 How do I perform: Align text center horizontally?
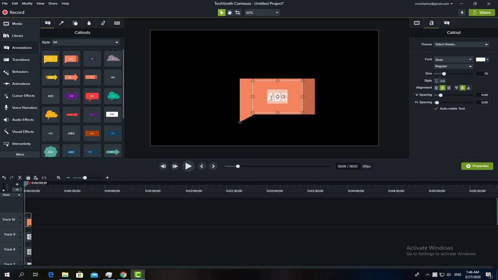(442, 88)
